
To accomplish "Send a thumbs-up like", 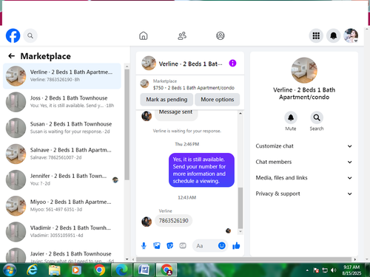I will (x=236, y=245).
